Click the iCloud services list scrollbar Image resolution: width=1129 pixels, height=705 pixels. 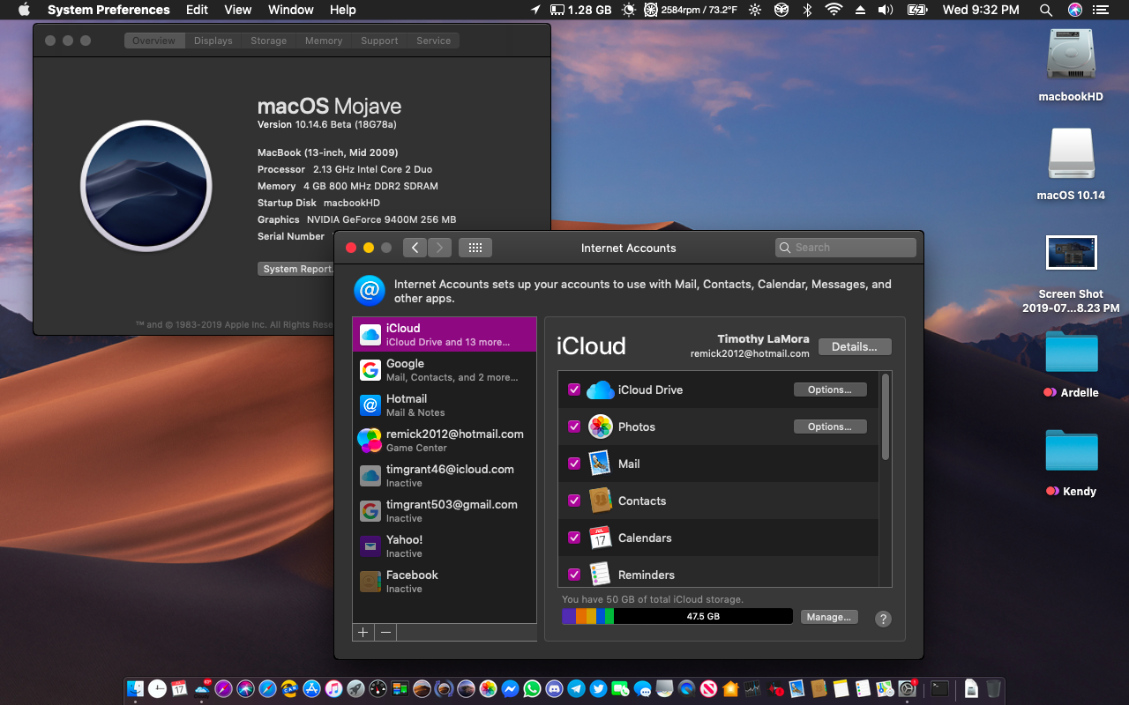pos(886,416)
